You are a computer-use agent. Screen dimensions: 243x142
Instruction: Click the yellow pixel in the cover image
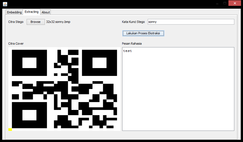(x=10, y=129)
